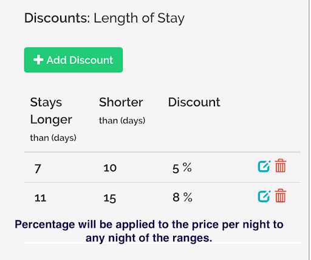Viewport: 311px width, 260px height.
Task: Click the green Add Discount button
Action: tap(73, 60)
